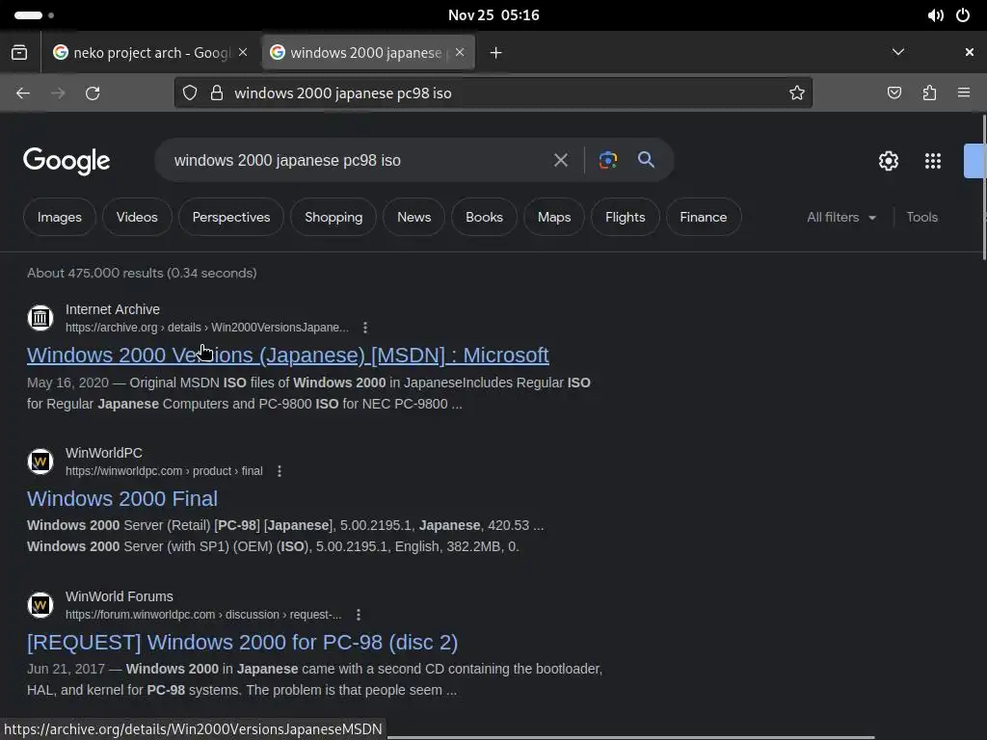Image resolution: width=987 pixels, height=740 pixels.
Task: Open the search Tools option
Action: click(x=922, y=217)
